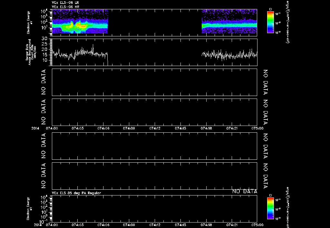The width and height of the screenshot is (330, 228).
Task: Click the '074:12' label on the middle time axis
Action: click(x=155, y=128)
